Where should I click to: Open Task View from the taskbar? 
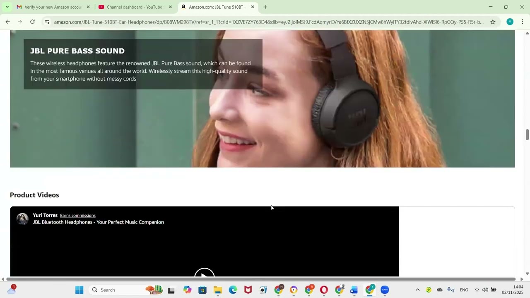[171, 290]
